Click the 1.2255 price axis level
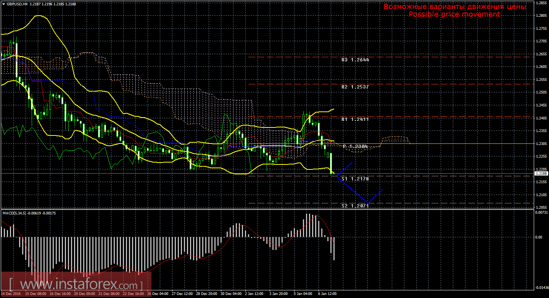The width and height of the screenshot is (549, 298). point(541,156)
